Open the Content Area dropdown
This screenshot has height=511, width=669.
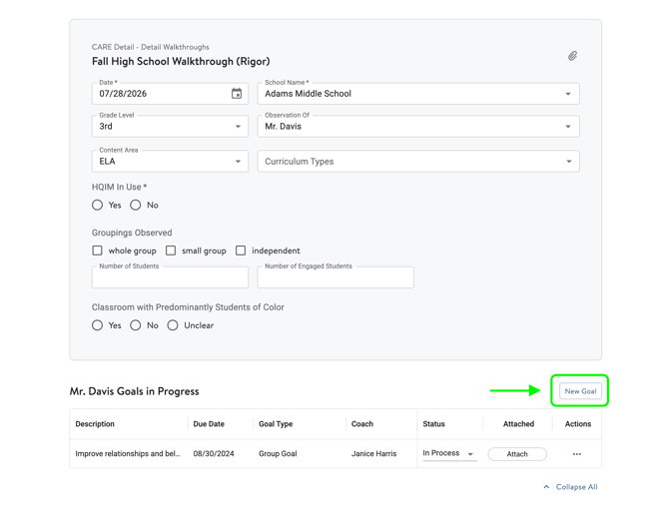[x=170, y=162]
